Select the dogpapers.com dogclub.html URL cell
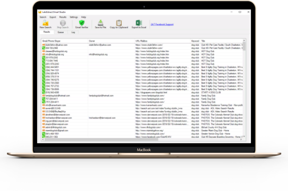Image resolution: width=288 pixels, height=191 pixels. tap(151, 92)
